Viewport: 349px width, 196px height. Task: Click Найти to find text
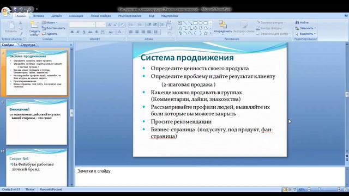tap(302, 22)
